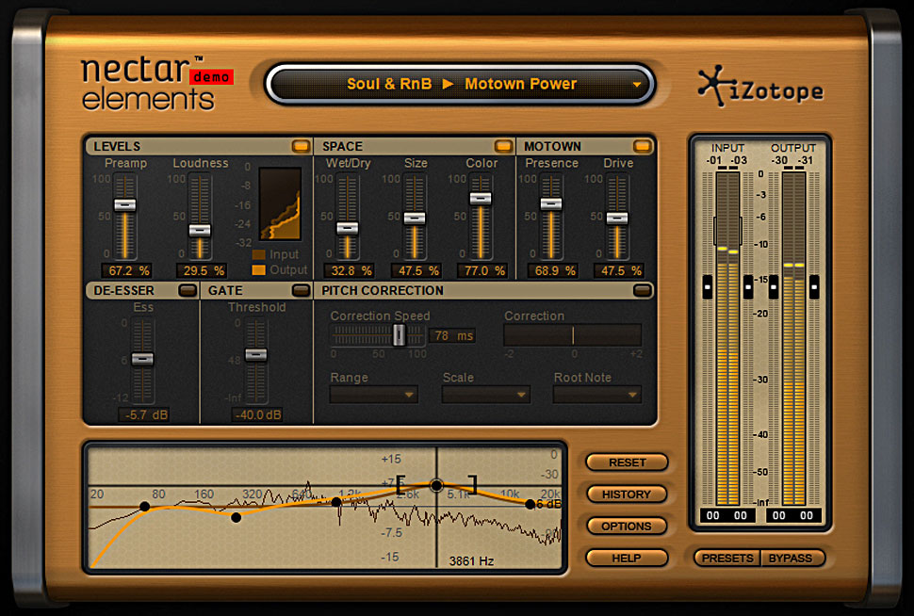The image size is (914, 616).
Task: Select the EQ node near 80 Hz
Action: click(144, 507)
